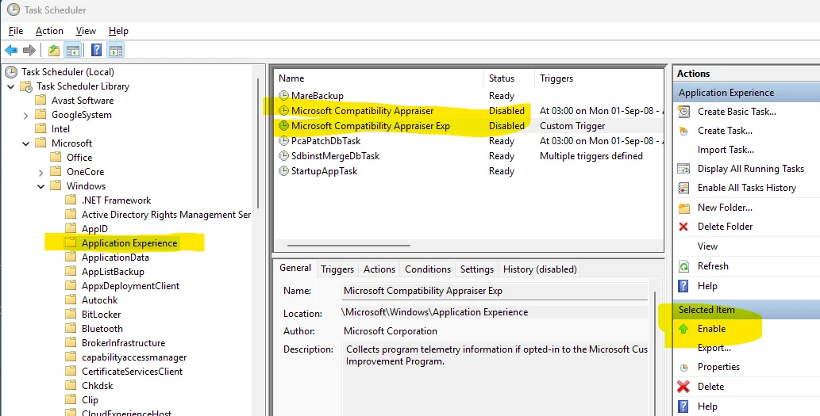Screen dimensions: 820x416
Task: Select the Bluetooth folder
Action: 102,329
